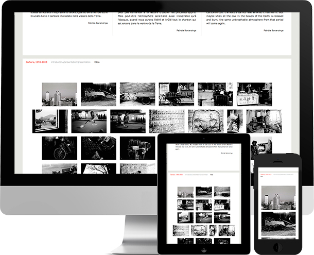Tap the red Carbone link on the iPhone
This screenshot has height=255, width=314.
pos(266,175)
